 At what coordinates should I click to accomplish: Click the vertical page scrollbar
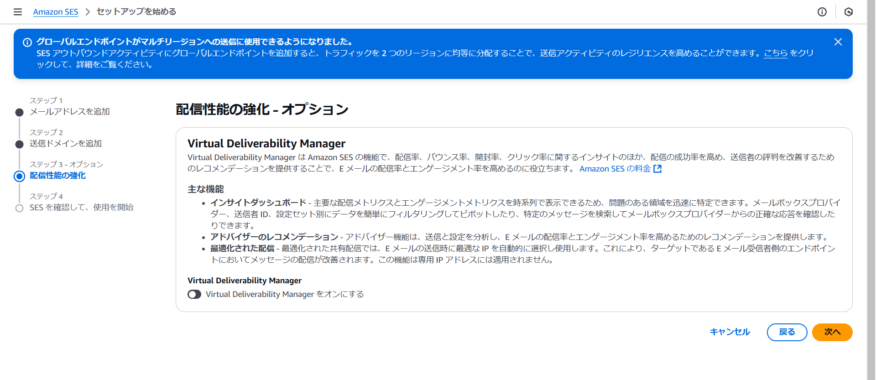click(871, 182)
